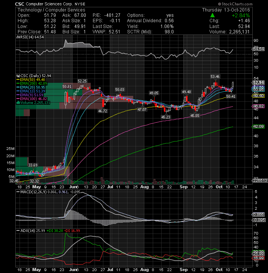Image resolution: width=268 pixels, height=273 pixels.
Task: Click the 52.25 June peak annotation
Action: (x=82, y=81)
